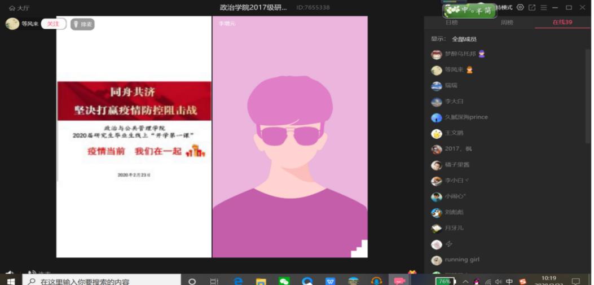The width and height of the screenshot is (594, 285).
Task: Click 王文鹏 avatar in member list
Action: click(437, 134)
